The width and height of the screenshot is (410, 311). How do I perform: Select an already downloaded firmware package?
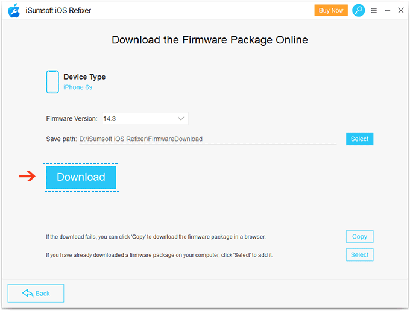click(x=359, y=254)
